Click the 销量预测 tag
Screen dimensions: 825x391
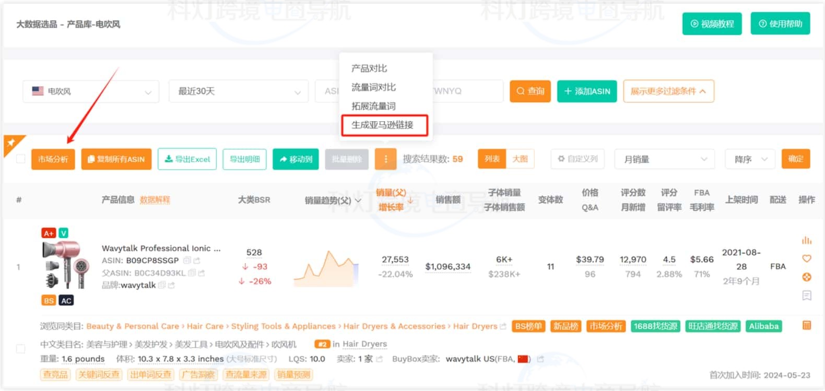point(294,374)
